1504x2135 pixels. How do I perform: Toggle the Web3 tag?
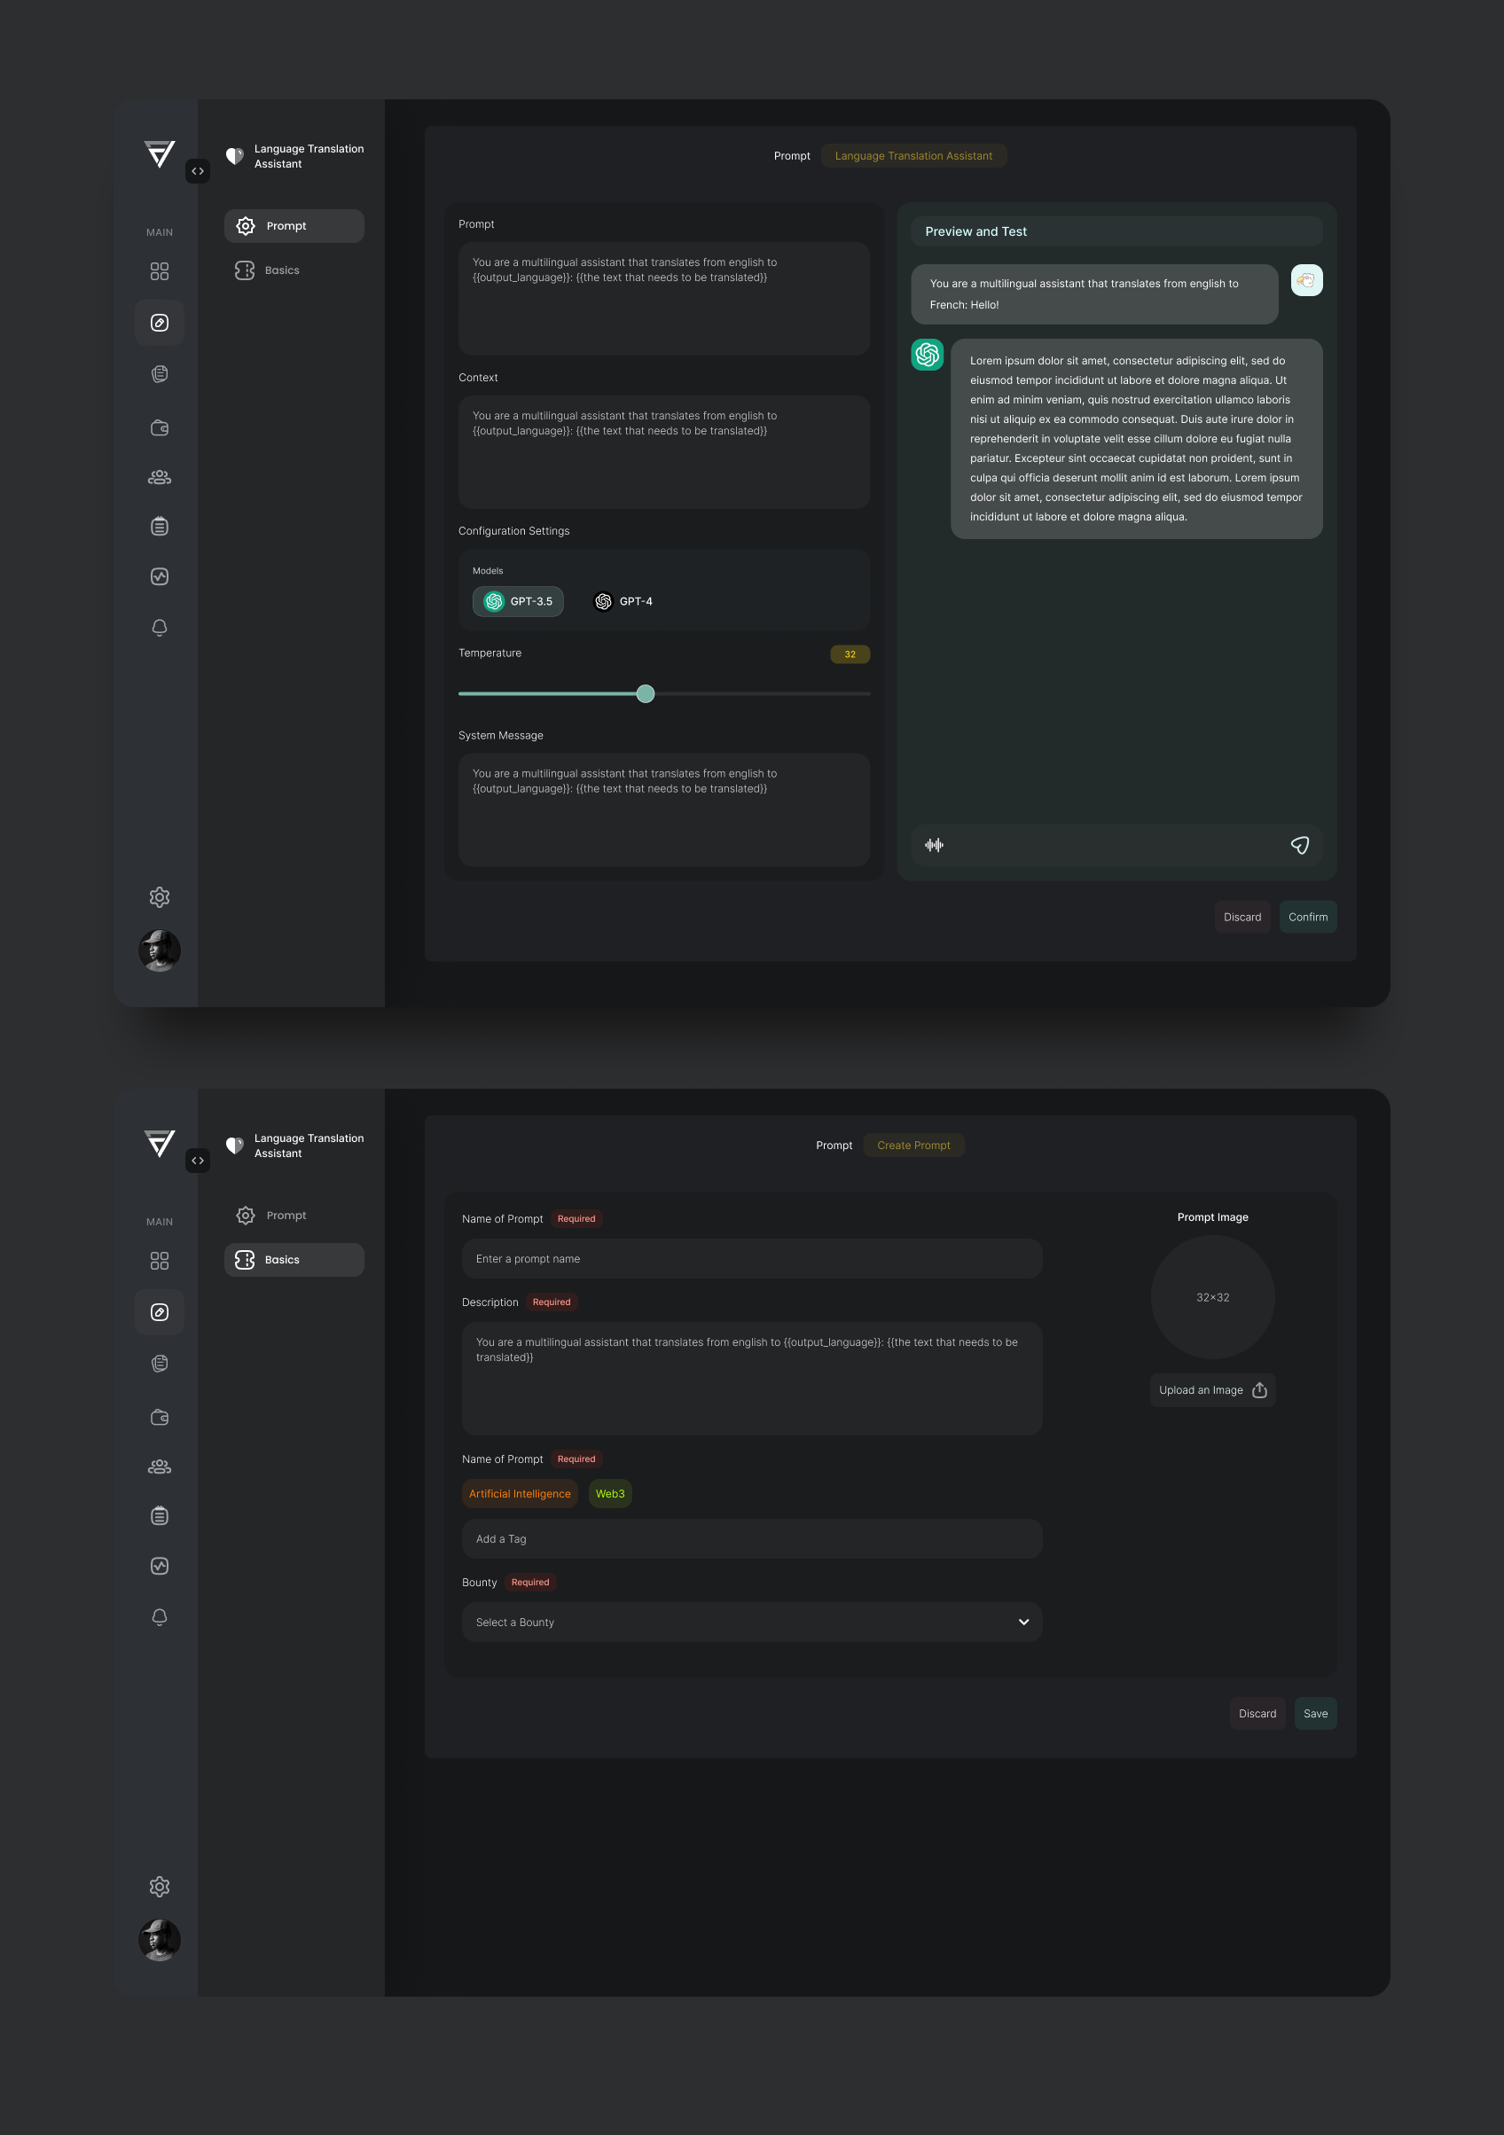coord(610,1493)
